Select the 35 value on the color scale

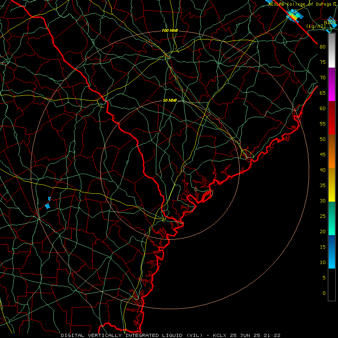coord(323,186)
